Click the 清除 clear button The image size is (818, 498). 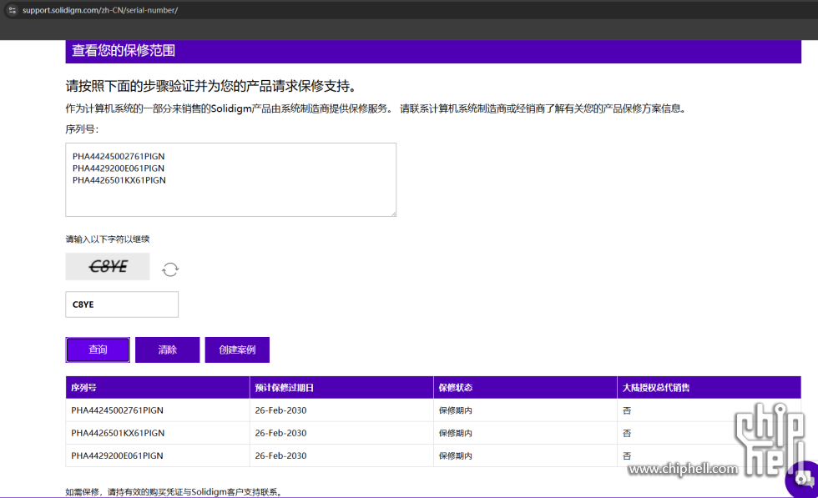point(168,350)
